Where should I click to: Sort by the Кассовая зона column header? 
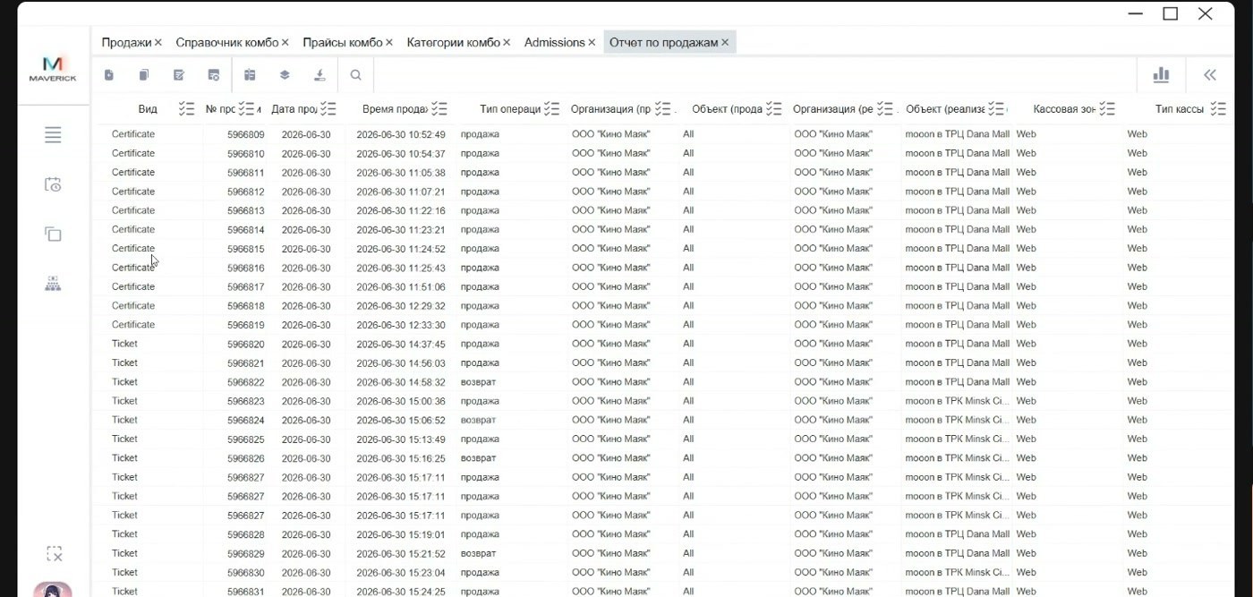pos(1064,109)
